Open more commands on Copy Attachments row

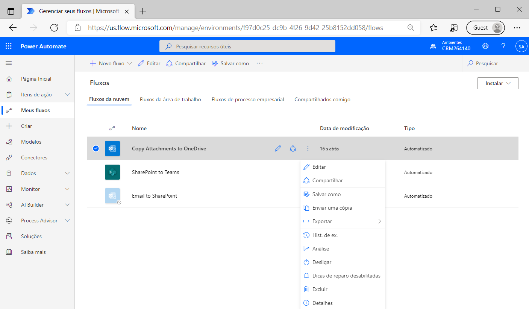tap(308, 148)
